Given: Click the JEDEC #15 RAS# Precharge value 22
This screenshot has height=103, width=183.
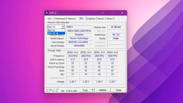Looking at the screenshot, I should (112, 67).
